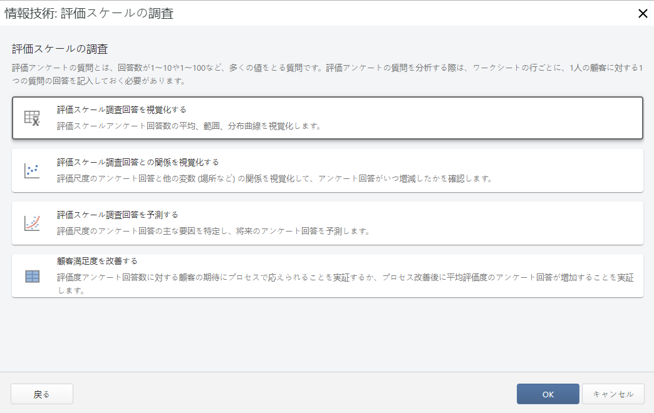Click the 戻る button

tap(41, 394)
